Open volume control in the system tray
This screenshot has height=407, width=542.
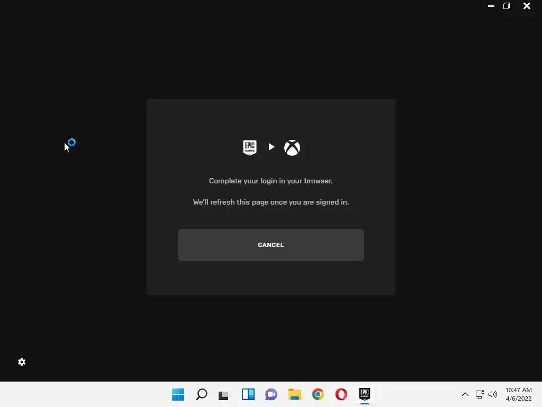(493, 394)
